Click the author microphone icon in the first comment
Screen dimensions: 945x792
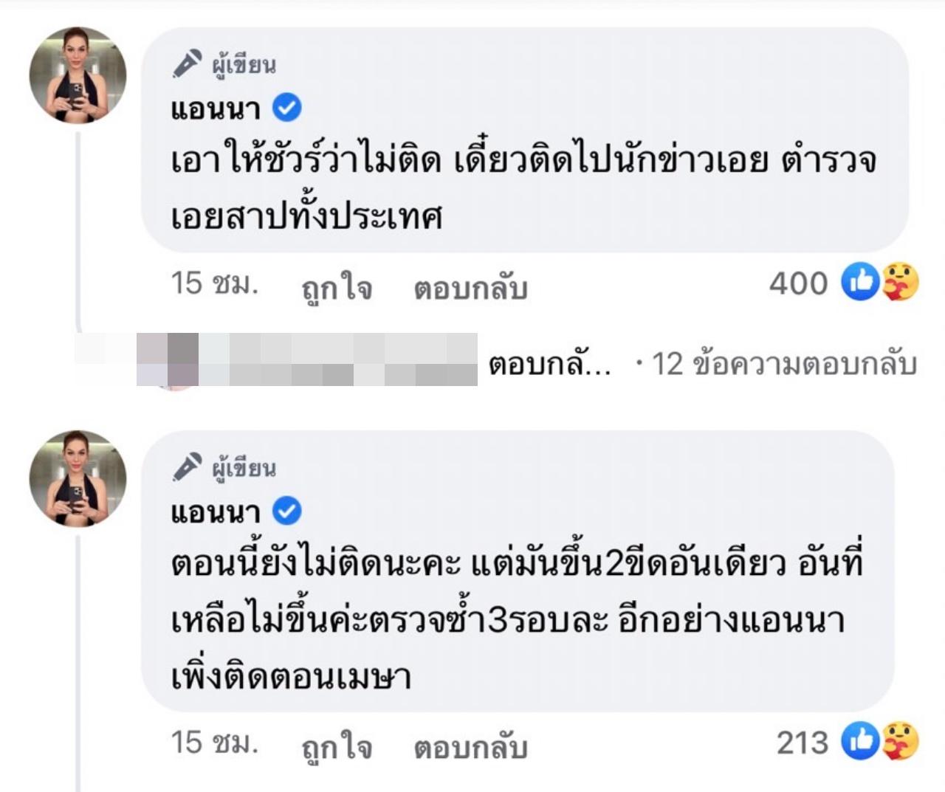[187, 63]
